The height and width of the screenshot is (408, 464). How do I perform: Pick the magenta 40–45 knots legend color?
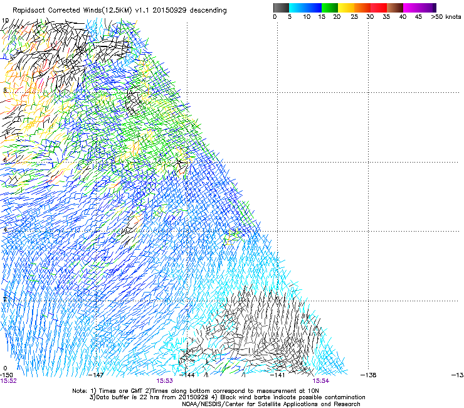[x=411, y=8]
